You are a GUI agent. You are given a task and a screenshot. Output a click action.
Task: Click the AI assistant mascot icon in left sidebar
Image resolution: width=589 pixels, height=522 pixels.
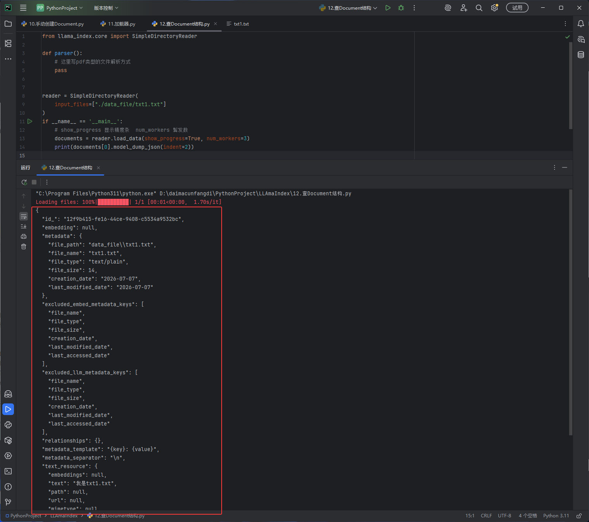(8, 394)
